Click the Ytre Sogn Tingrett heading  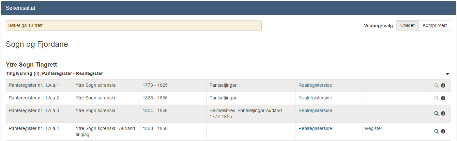pyautogui.click(x=32, y=65)
